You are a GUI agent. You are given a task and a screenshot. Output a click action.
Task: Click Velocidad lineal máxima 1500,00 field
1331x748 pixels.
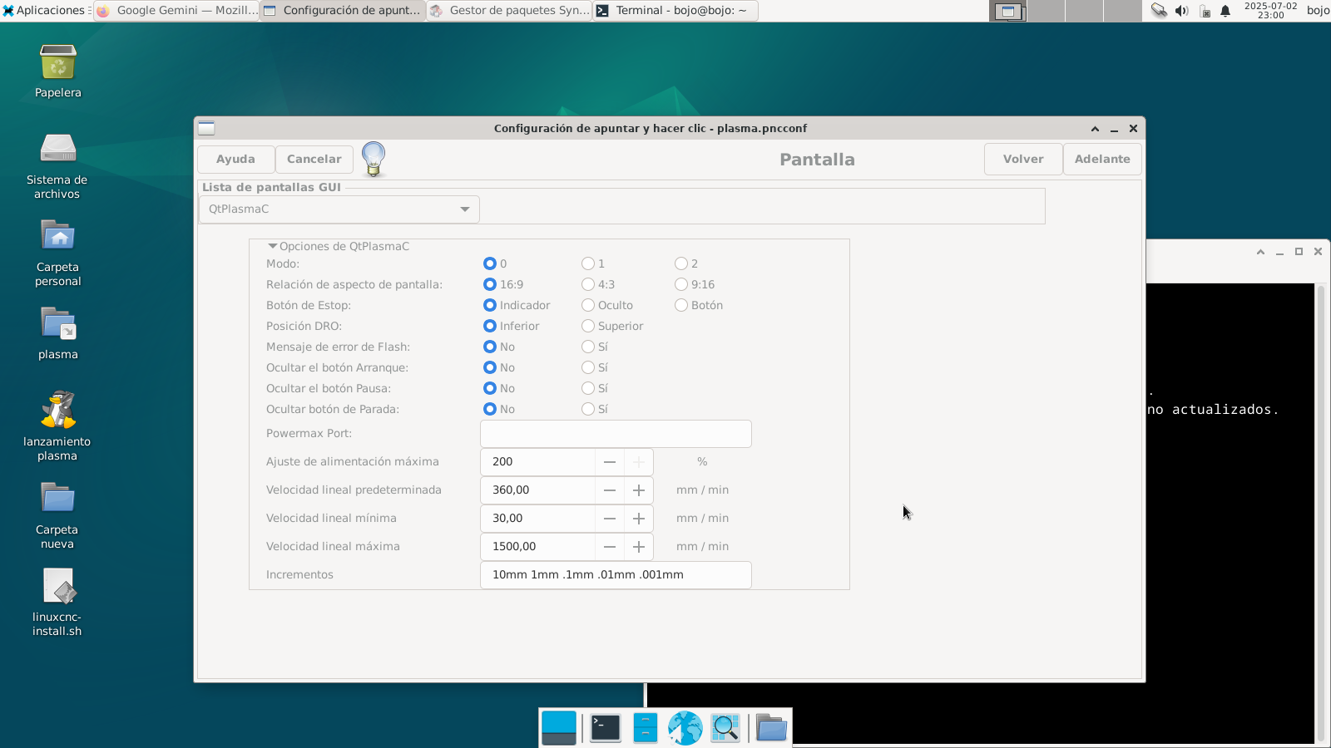pyautogui.click(x=537, y=547)
